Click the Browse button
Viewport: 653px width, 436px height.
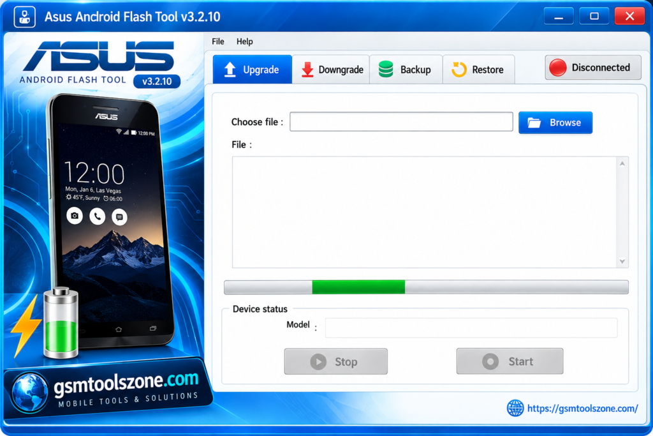click(x=555, y=123)
